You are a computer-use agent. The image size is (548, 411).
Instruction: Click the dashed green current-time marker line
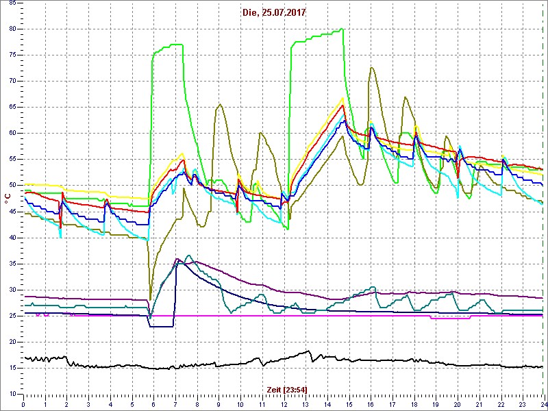coord(543,198)
